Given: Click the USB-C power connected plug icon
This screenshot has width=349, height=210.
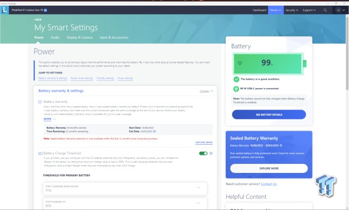Looking at the screenshot, I should pyautogui.click(x=236, y=89).
